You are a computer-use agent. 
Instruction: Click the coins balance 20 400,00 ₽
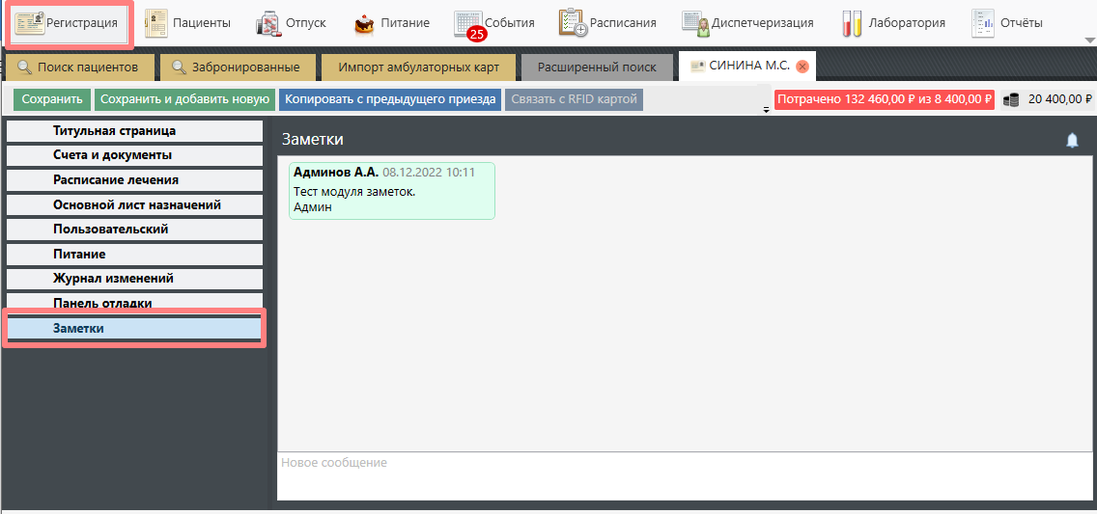tap(1048, 99)
